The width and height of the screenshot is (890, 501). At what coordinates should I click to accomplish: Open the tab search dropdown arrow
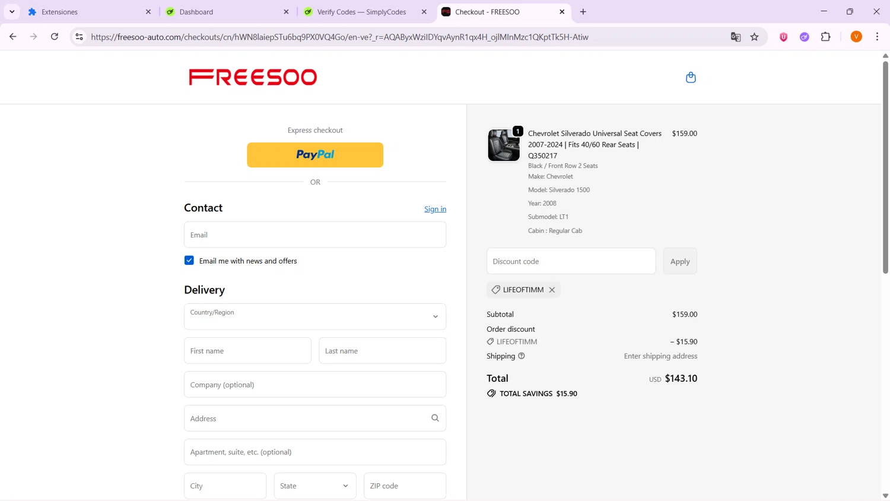tap(12, 12)
